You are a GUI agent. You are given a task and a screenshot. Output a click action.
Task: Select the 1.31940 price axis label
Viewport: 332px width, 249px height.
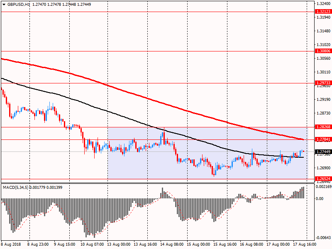(x=324, y=17)
